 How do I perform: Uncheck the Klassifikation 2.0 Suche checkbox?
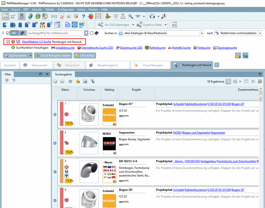[8, 42]
